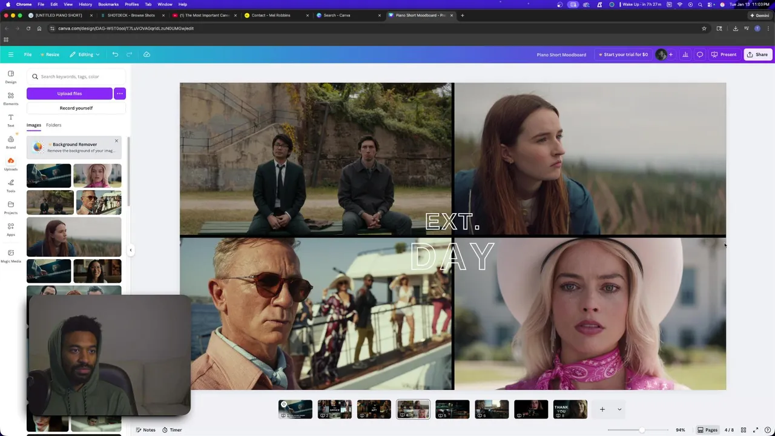Screen dimensions: 775x436
Task: Select page 1 thumbnail
Action: click(x=295, y=409)
